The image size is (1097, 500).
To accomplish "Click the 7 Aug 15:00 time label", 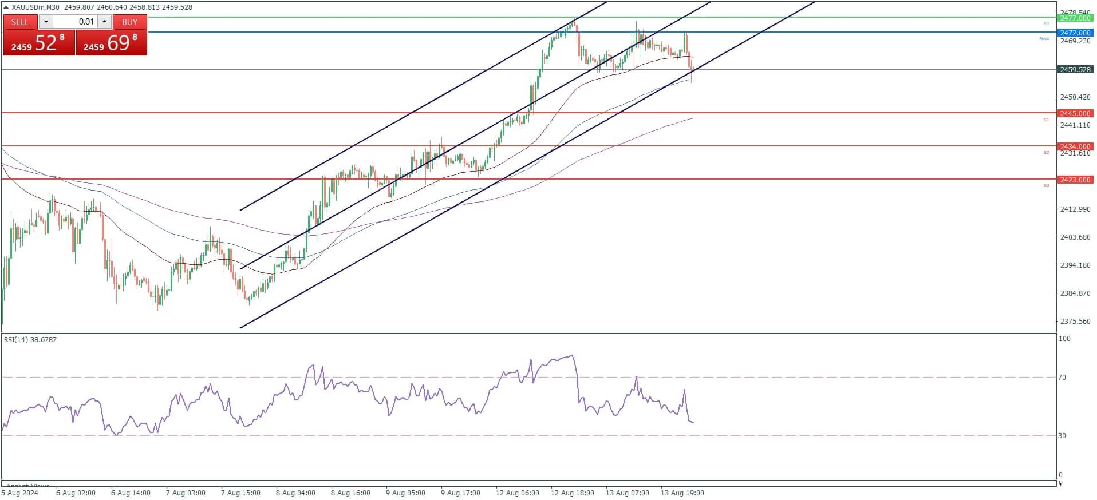I will [240, 493].
